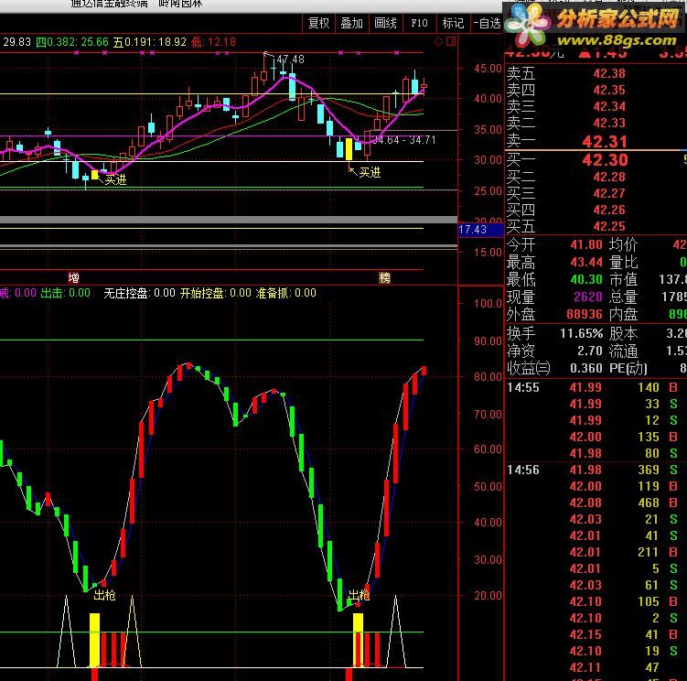This screenshot has width=687, height=681.
Task: Click the 标记 mark button
Action: [453, 23]
